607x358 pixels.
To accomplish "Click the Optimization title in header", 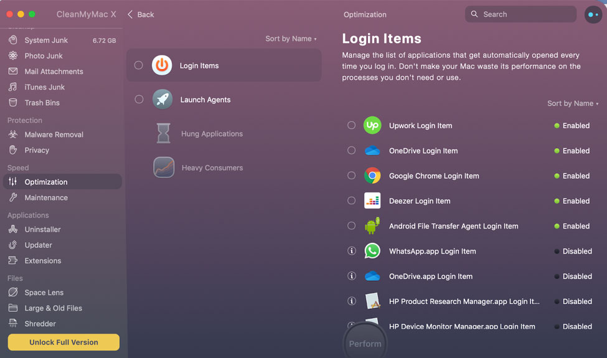I will tap(365, 14).
